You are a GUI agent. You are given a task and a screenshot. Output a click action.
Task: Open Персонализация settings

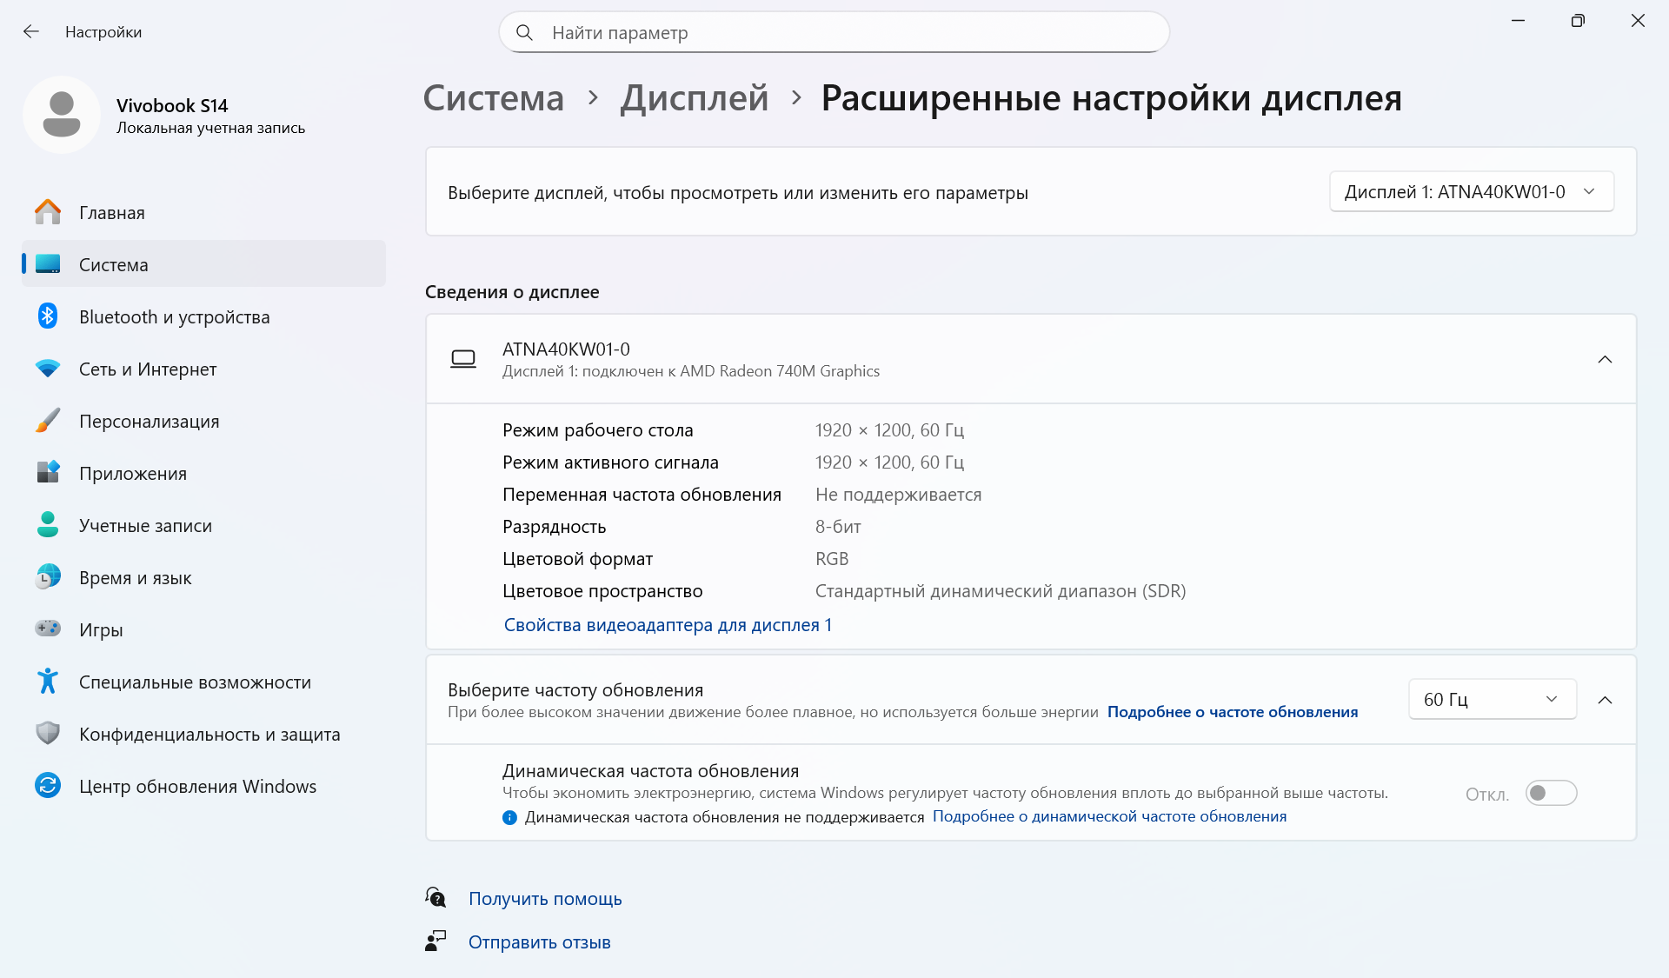point(203,421)
